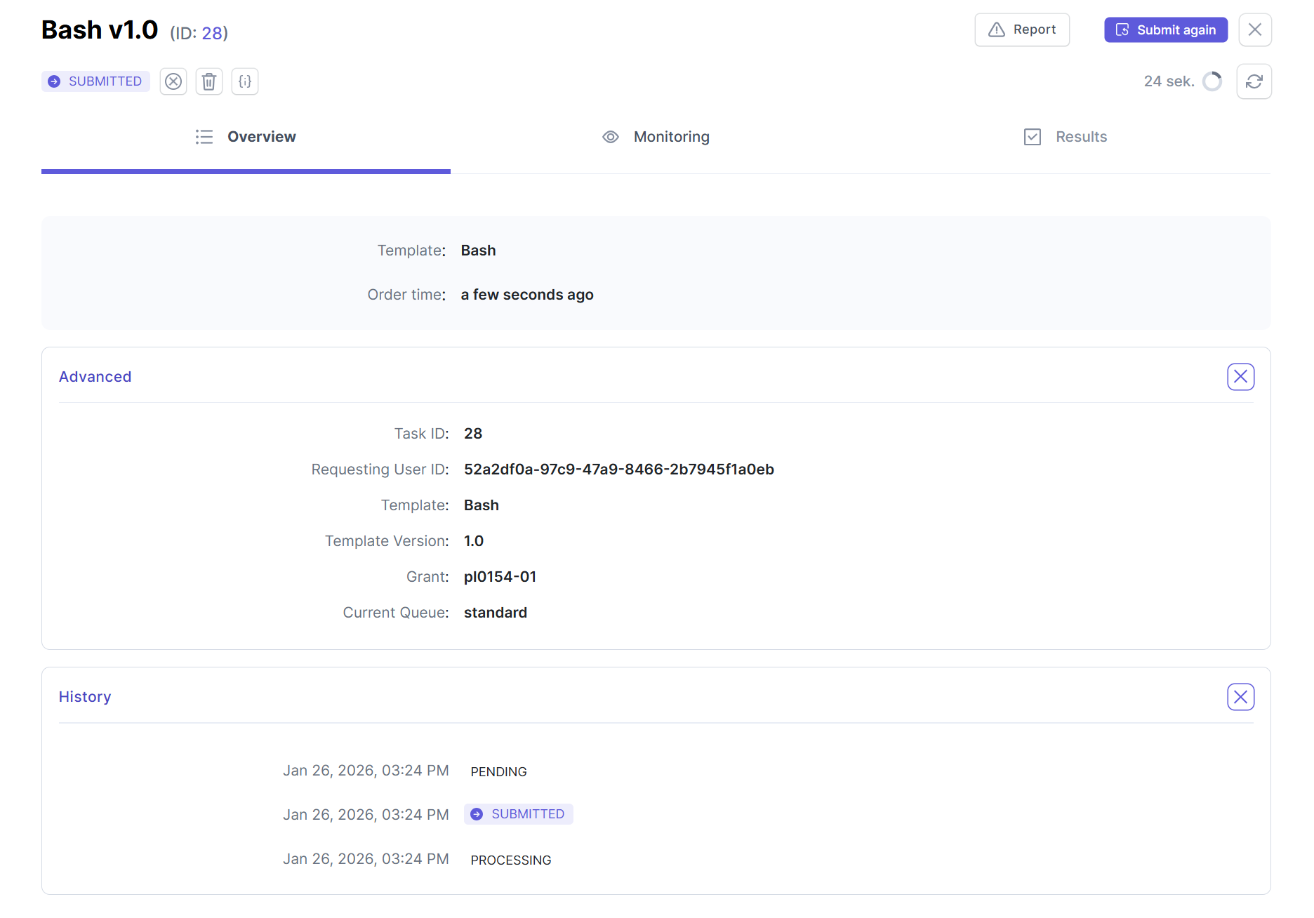Refresh the task status
Screen dimensions: 1314x918
[x=1254, y=81]
